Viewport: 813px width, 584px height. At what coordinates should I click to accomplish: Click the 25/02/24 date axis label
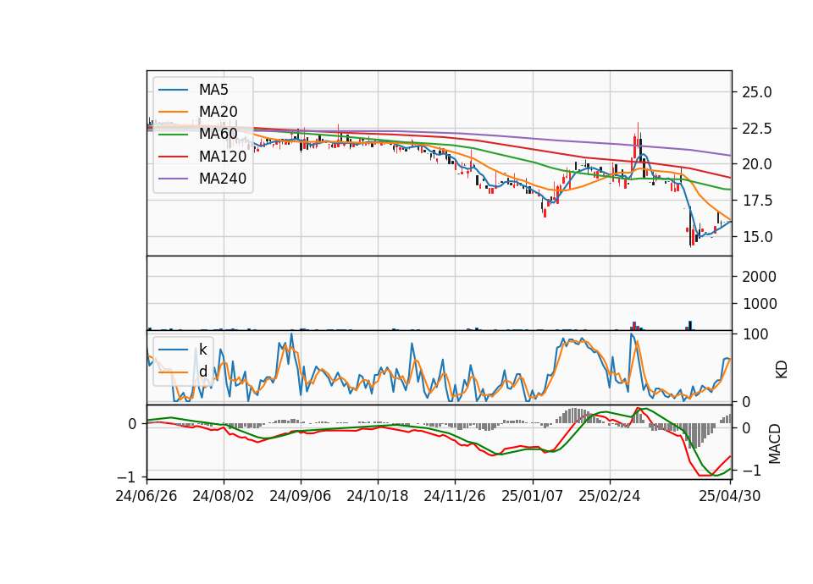pos(610,496)
